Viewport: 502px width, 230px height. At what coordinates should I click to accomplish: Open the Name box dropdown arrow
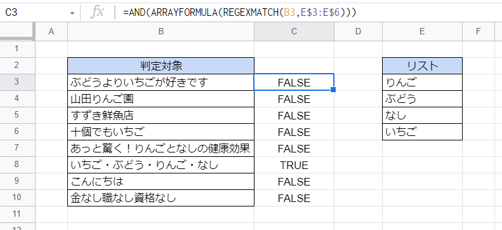tap(72, 13)
